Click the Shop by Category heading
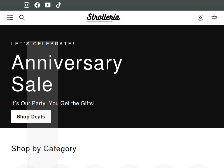Screen dimensions: 224x168 (44, 149)
